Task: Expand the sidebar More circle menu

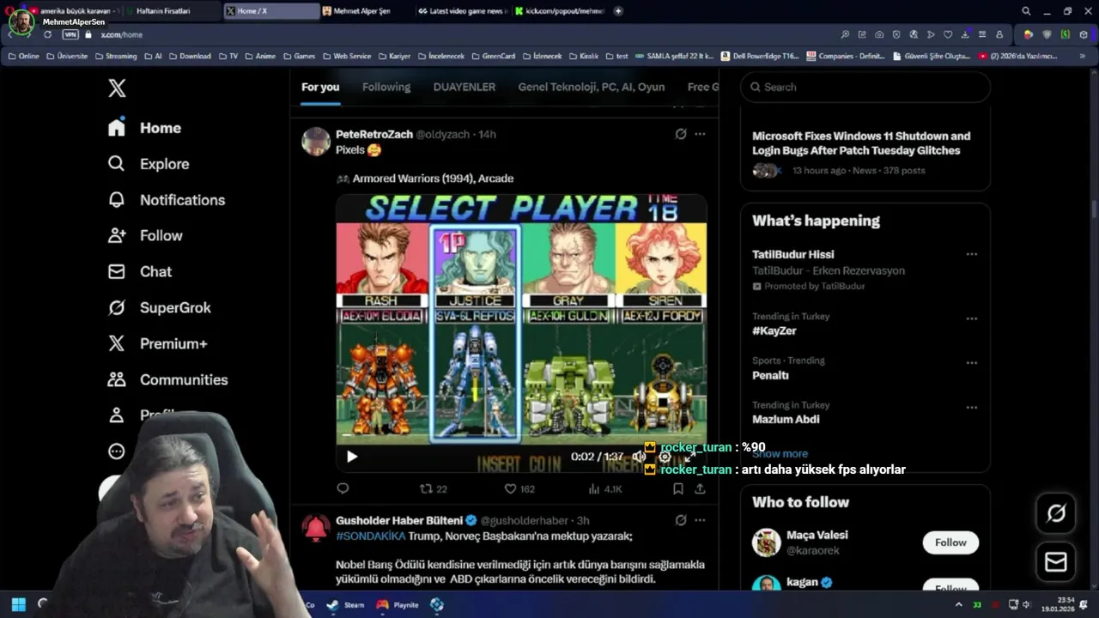Action: coord(117,451)
